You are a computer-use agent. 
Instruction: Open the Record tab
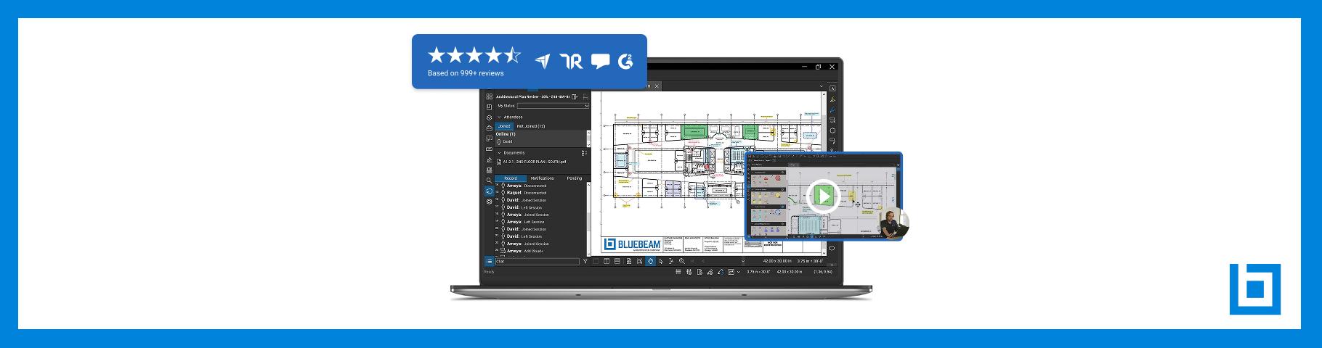click(x=511, y=178)
